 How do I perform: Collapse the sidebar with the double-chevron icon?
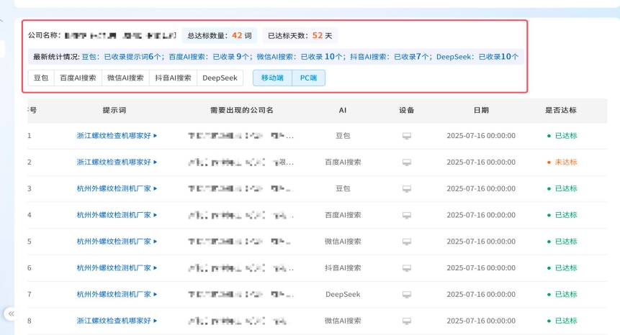11,314
